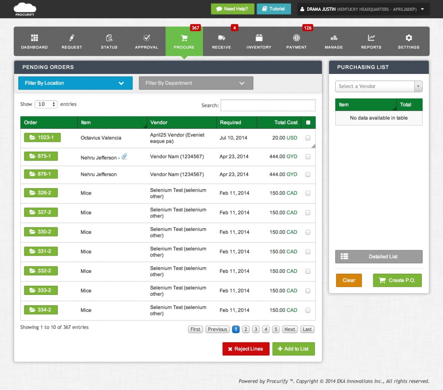The height and width of the screenshot is (390, 443).
Task: Open the Show entries count selector
Action: (46, 104)
